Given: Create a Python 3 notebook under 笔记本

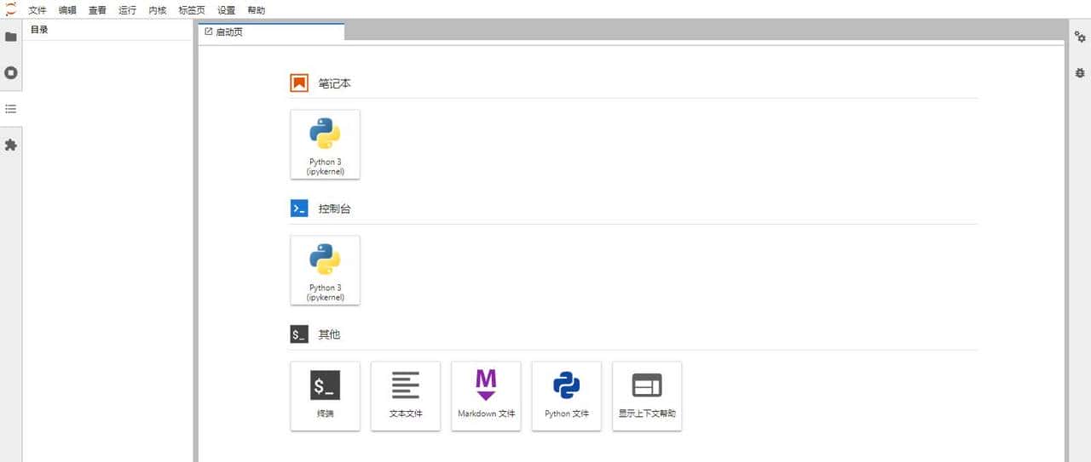Looking at the screenshot, I should pos(325,145).
